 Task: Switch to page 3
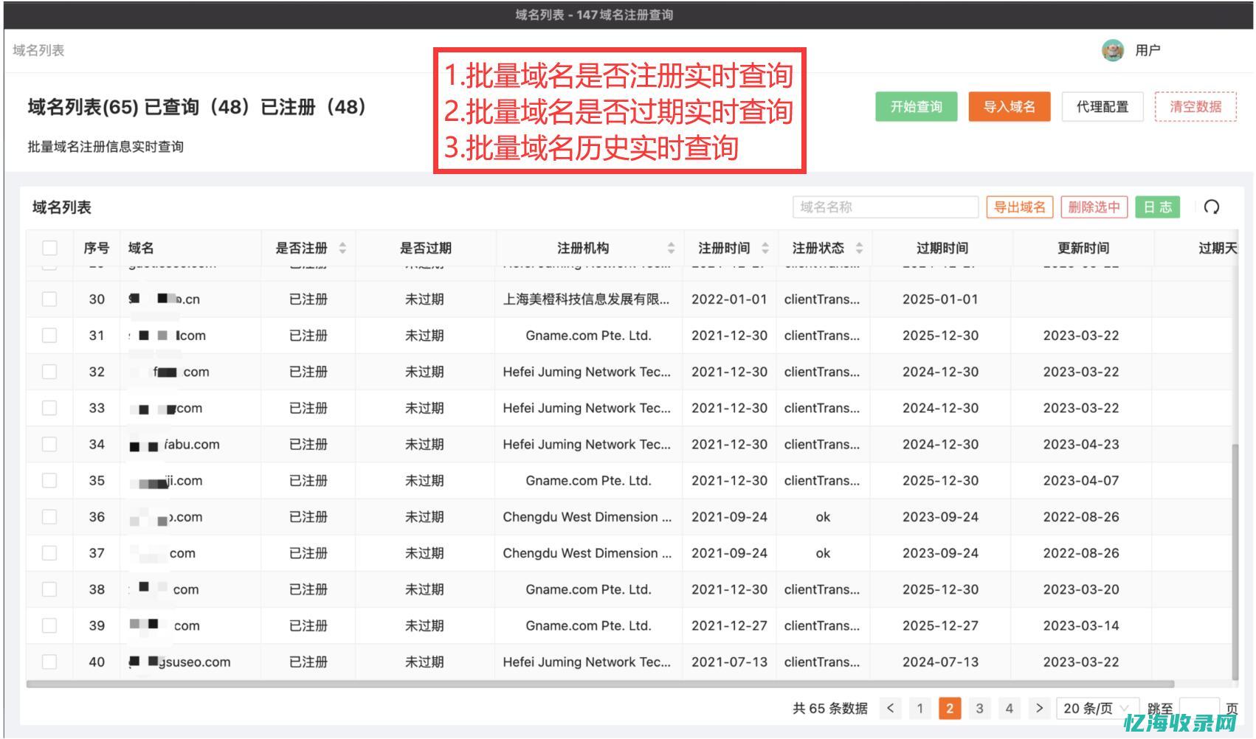click(979, 708)
